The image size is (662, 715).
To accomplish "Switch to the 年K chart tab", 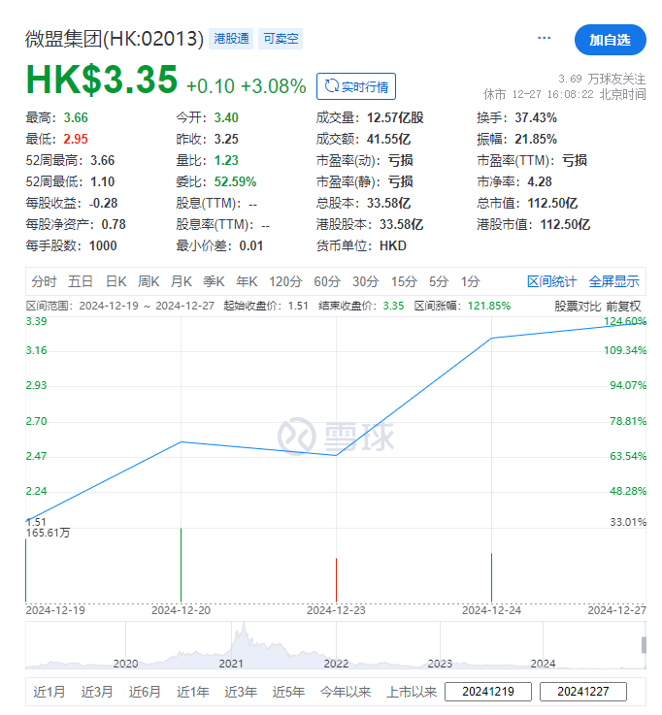I will tap(247, 281).
